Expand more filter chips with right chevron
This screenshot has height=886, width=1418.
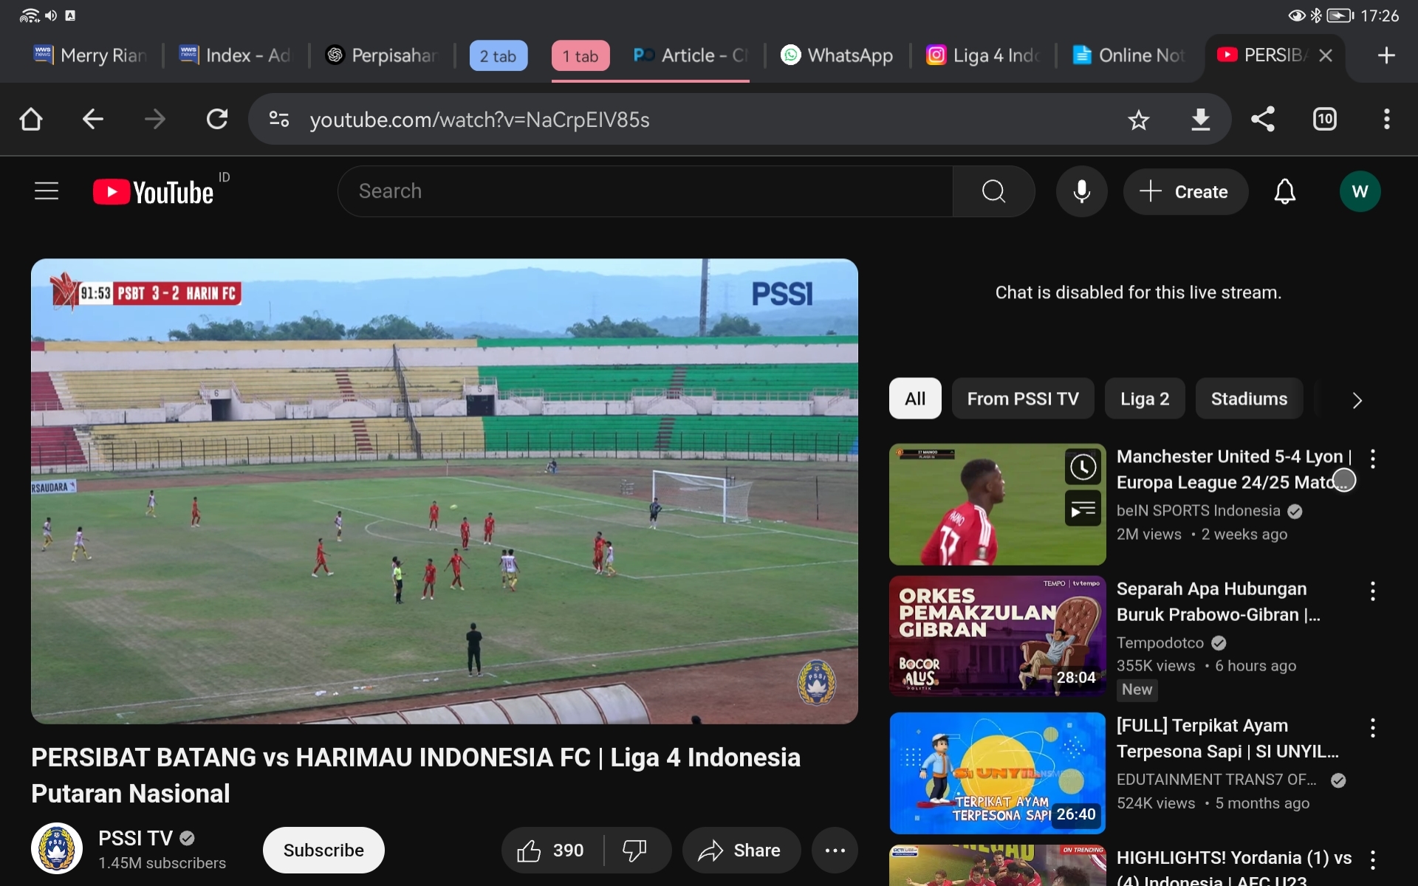[1357, 399]
